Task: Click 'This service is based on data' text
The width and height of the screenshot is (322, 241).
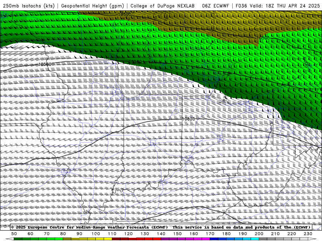Action: [x=208, y=227]
